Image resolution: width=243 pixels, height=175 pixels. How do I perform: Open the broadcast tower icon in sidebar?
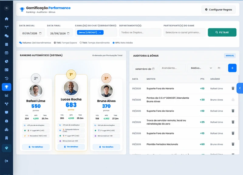tap(6, 27)
